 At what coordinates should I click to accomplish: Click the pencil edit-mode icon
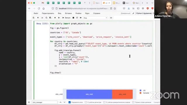point(133,13)
